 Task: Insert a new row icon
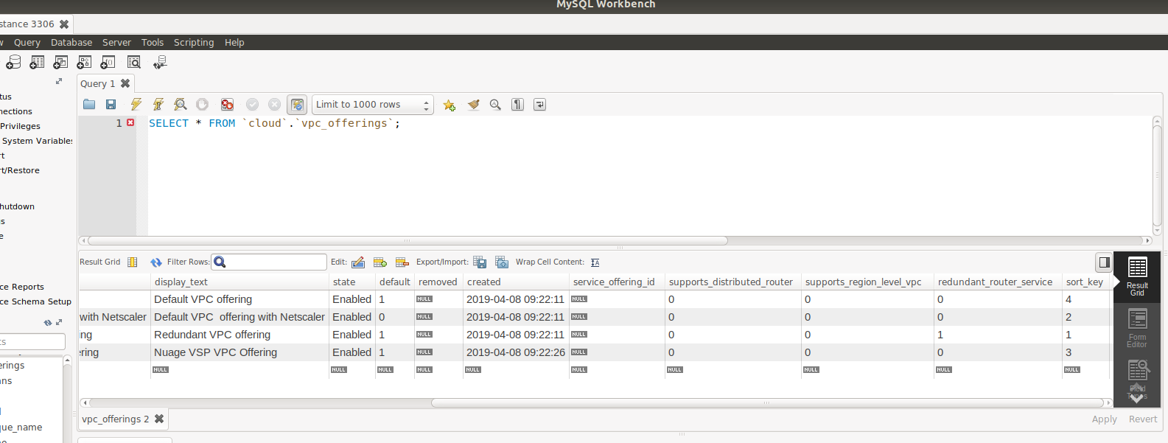tap(380, 262)
